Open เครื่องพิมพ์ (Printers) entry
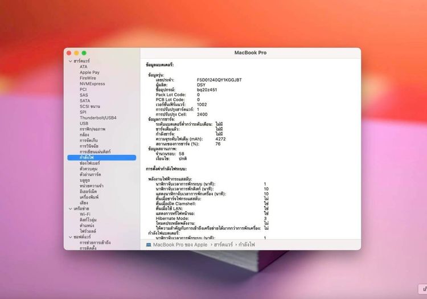427x299 pixels. tap(89, 197)
